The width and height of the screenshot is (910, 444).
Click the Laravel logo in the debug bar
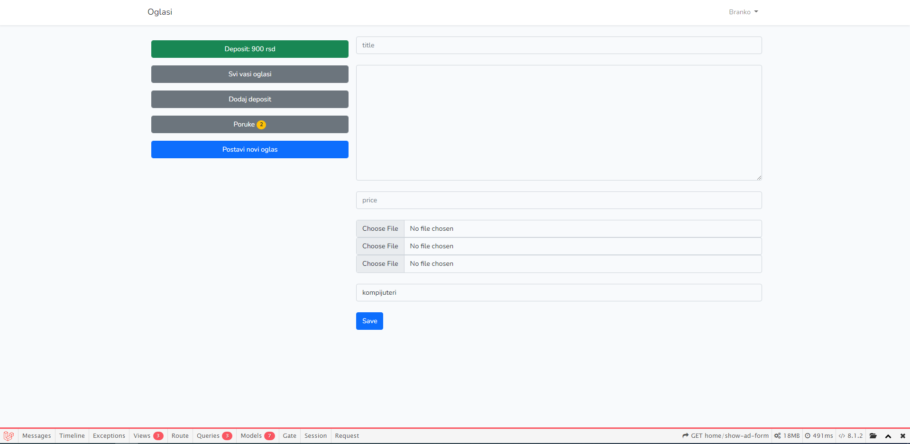[9, 435]
